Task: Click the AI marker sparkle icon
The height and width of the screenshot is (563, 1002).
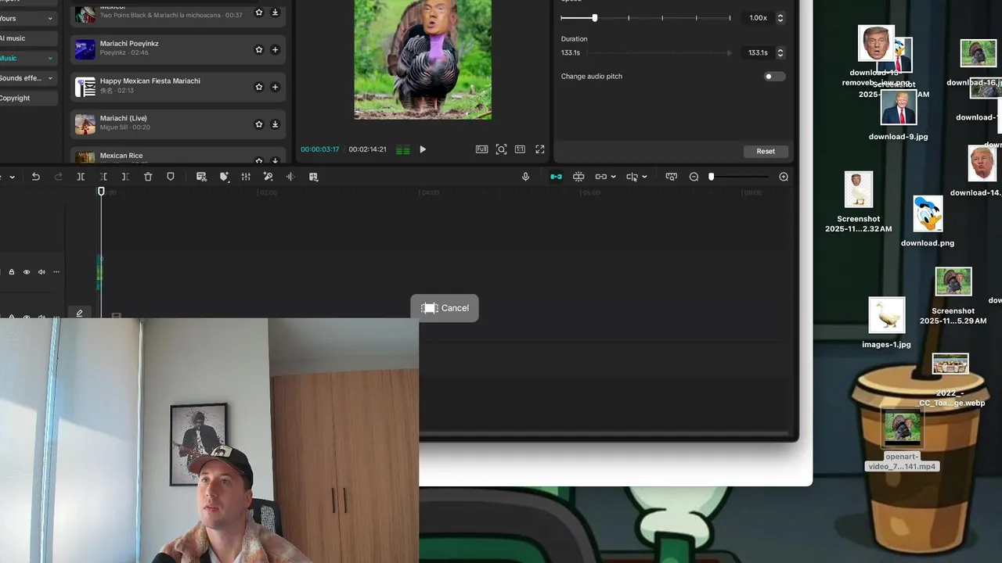Action: [224, 177]
